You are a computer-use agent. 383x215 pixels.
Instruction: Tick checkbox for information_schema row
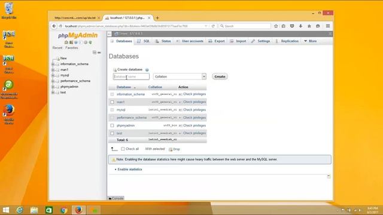[112, 94]
